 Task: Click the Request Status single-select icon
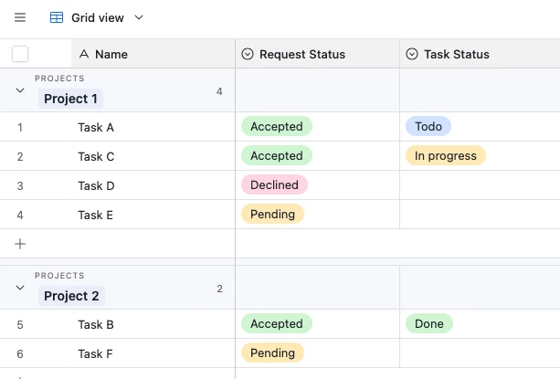(x=248, y=54)
